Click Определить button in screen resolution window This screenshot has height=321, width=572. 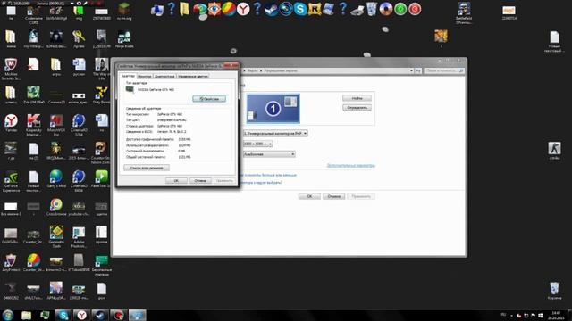[357, 108]
